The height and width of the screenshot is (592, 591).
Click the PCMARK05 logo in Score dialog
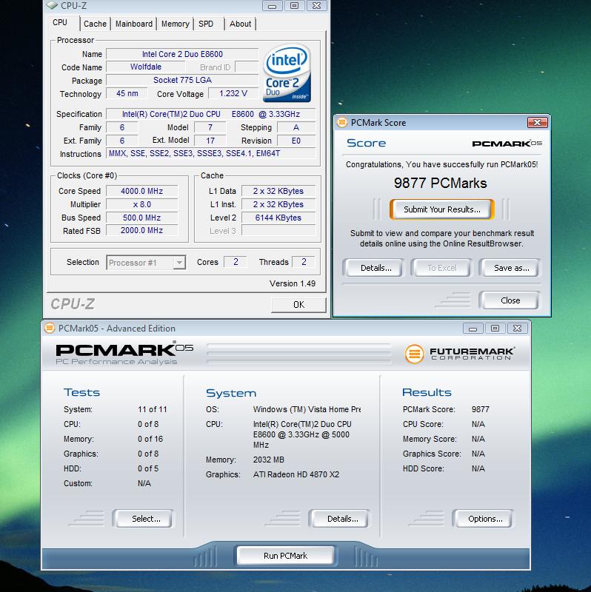tap(507, 144)
